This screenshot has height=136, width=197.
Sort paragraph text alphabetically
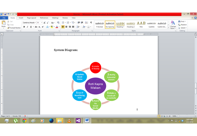(x=86, y=23)
